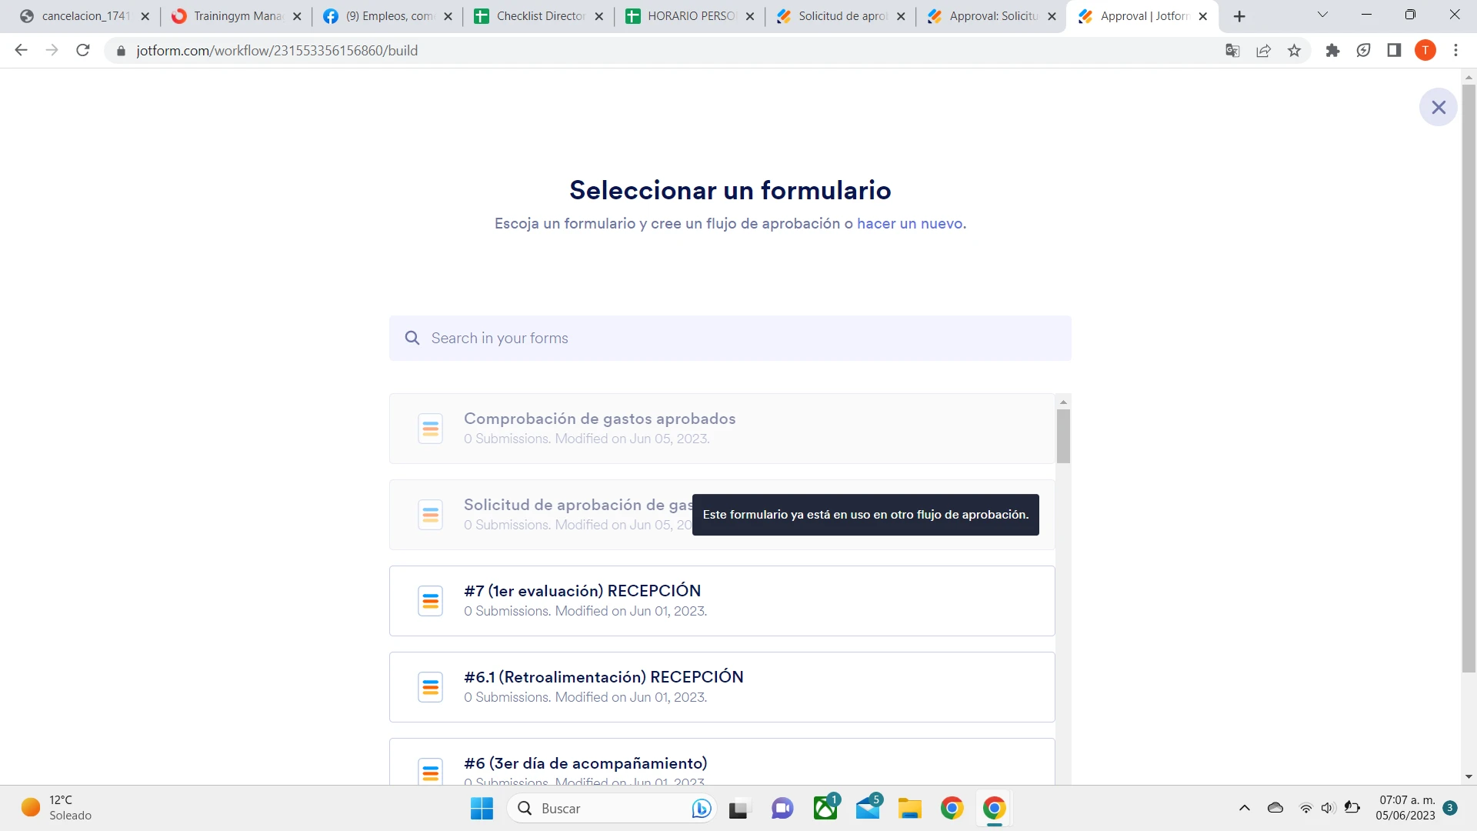This screenshot has height=831, width=1477.
Task: Toggle sound volume from the system tray
Action: (1328, 808)
